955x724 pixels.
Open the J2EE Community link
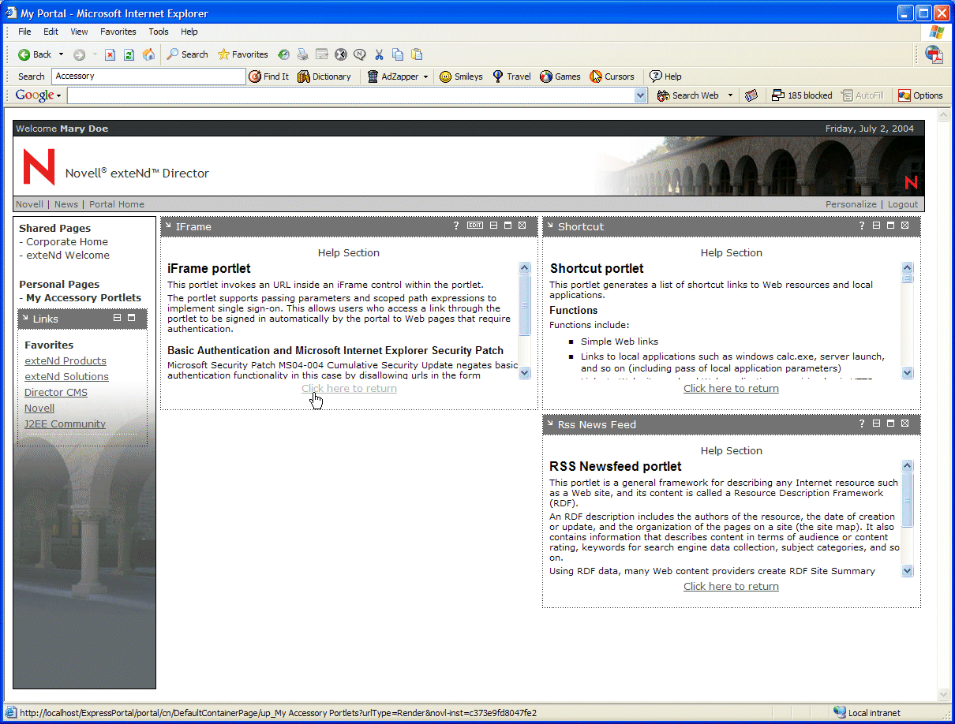(65, 424)
